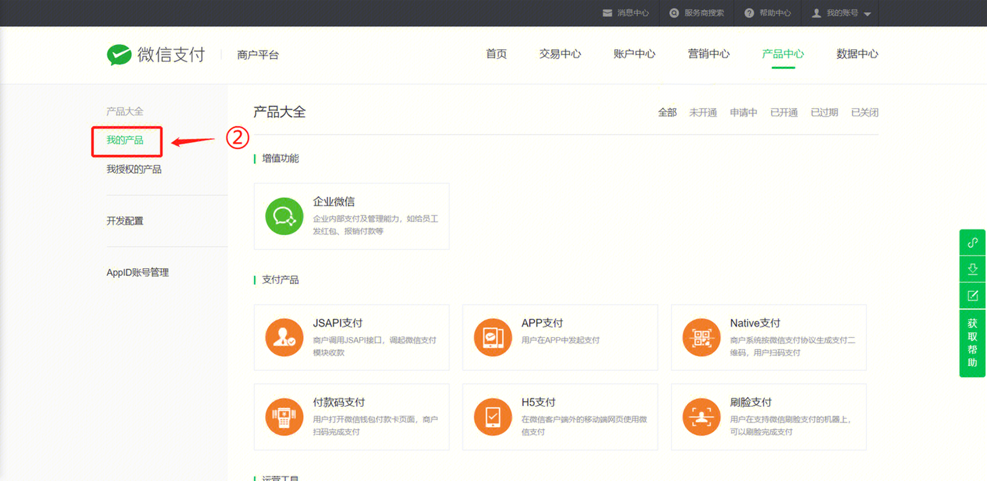
Task: Go to 首页 in main navigation
Action: pos(496,54)
